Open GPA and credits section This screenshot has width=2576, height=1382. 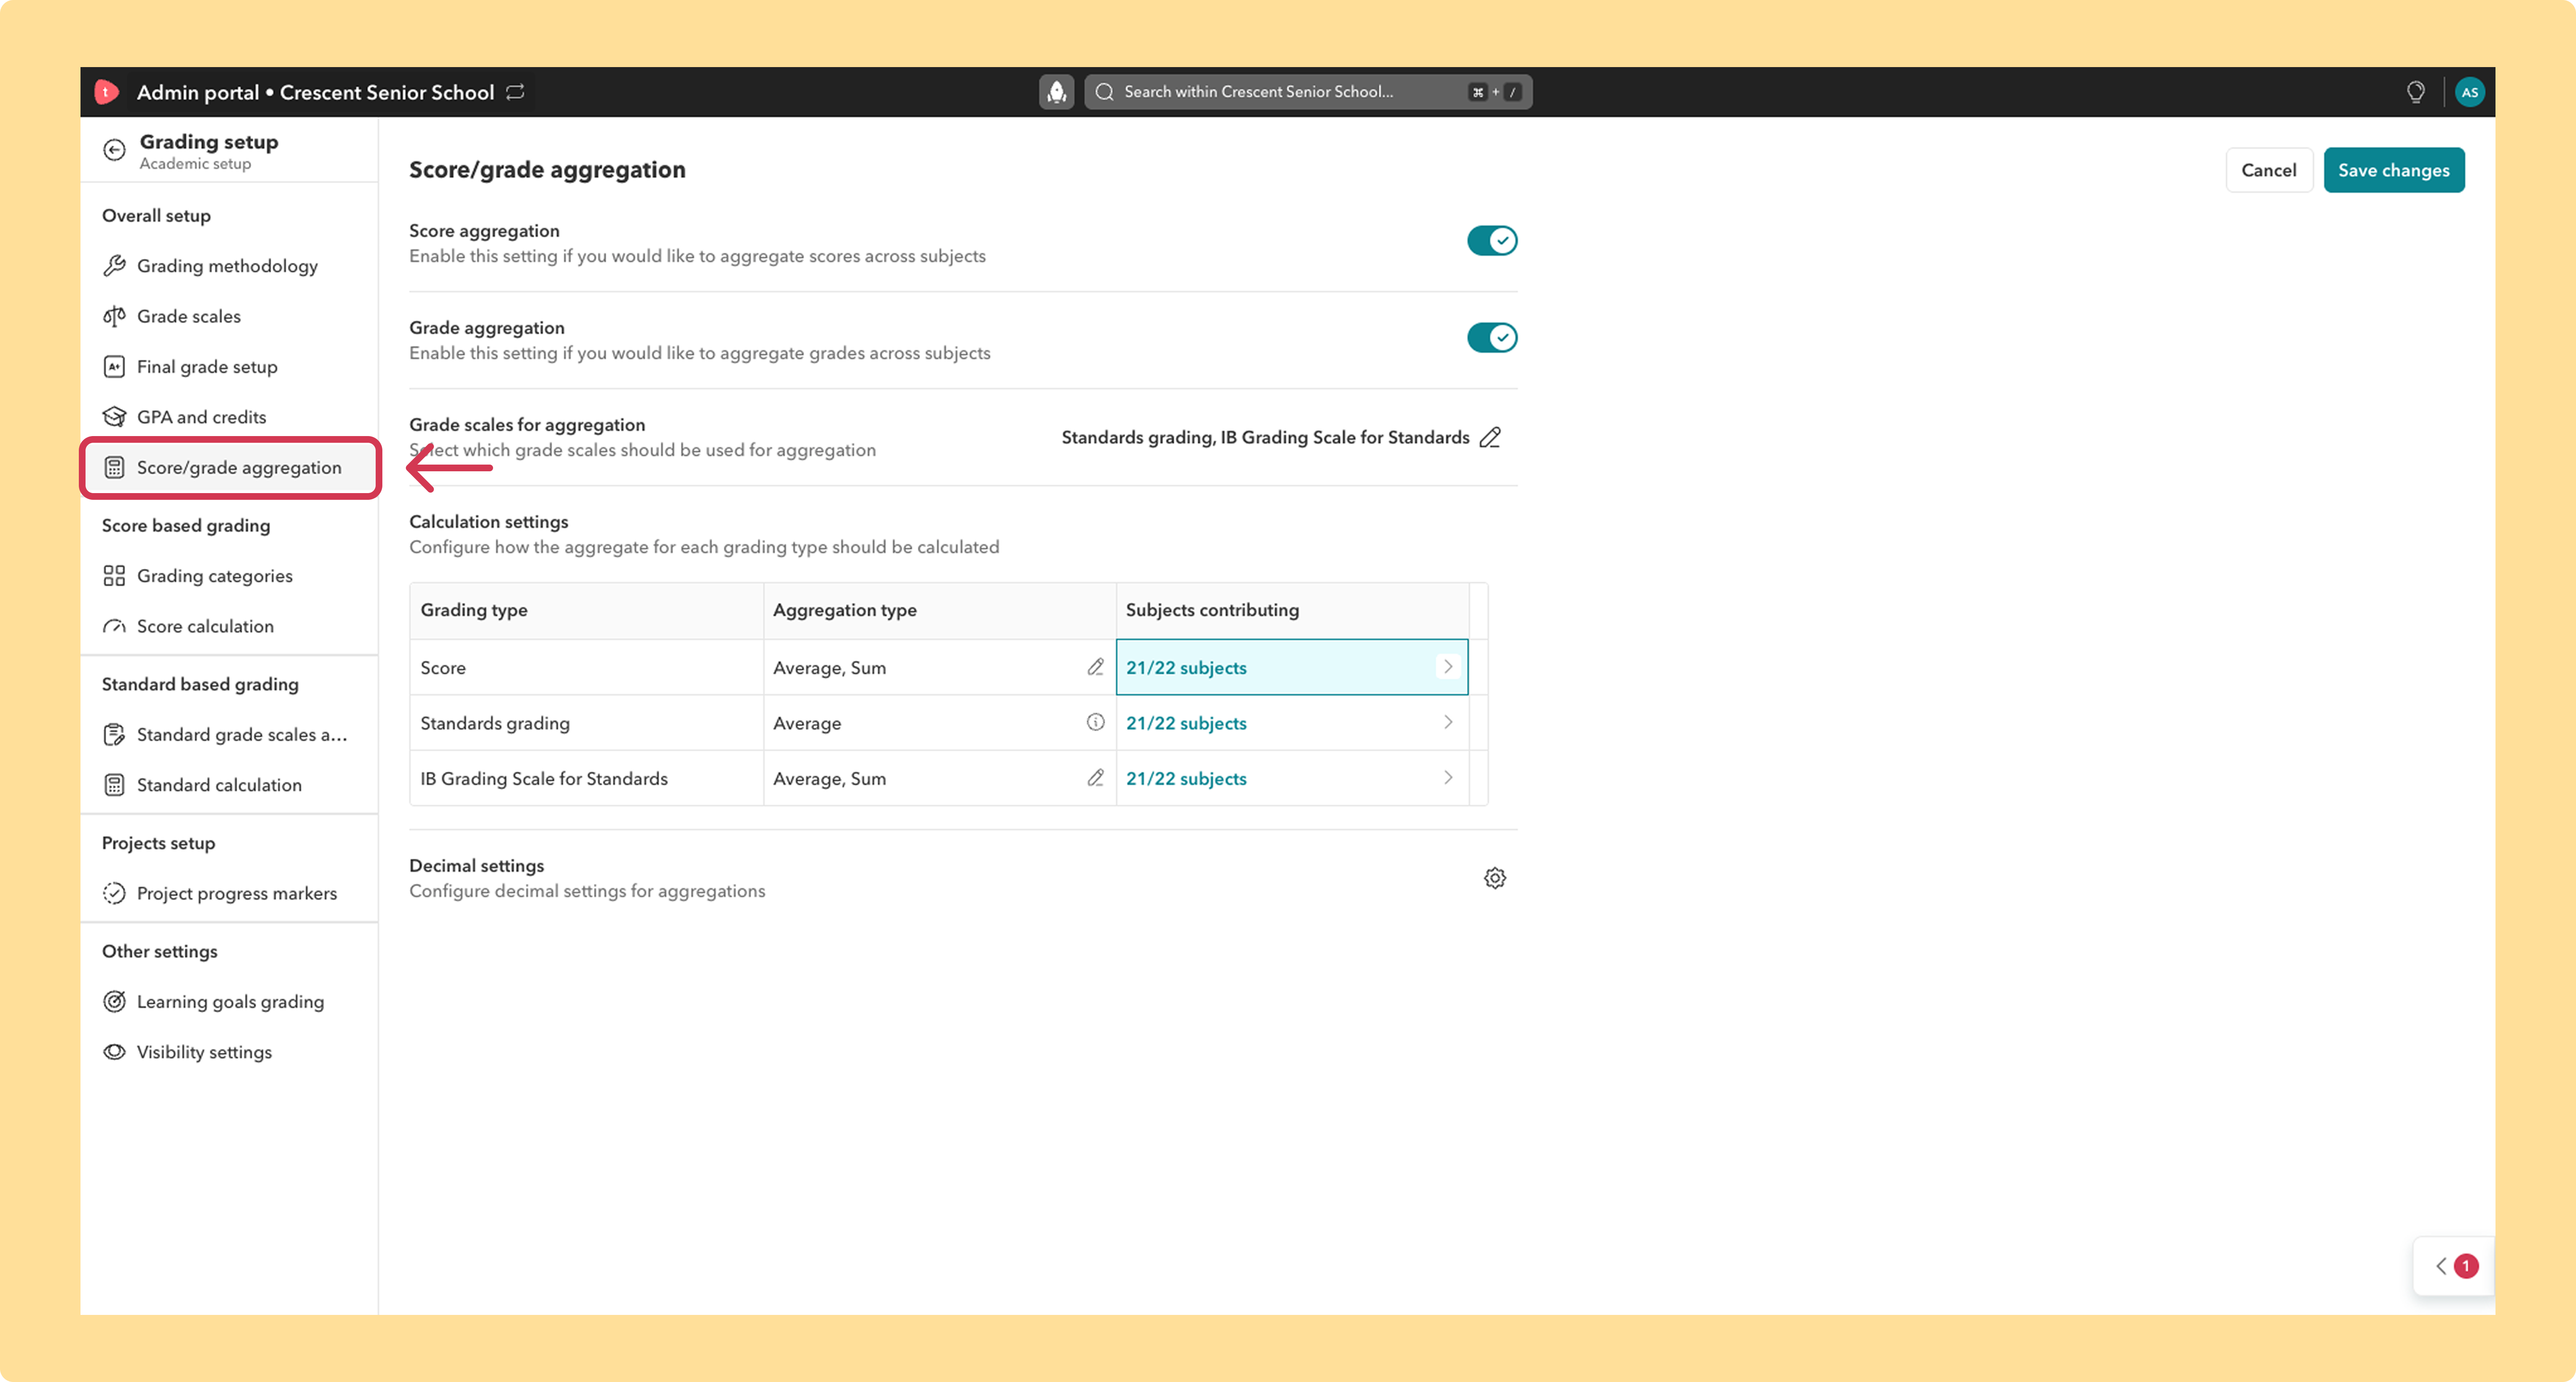(x=229, y=417)
